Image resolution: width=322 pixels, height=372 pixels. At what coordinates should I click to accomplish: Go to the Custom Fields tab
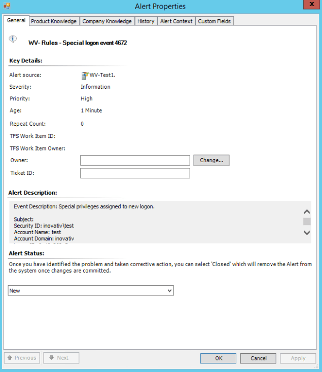(x=214, y=21)
